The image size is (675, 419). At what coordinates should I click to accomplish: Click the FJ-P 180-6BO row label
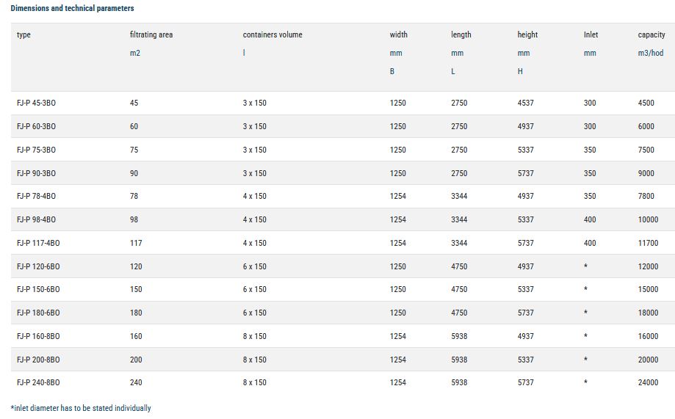pyautogui.click(x=38, y=313)
